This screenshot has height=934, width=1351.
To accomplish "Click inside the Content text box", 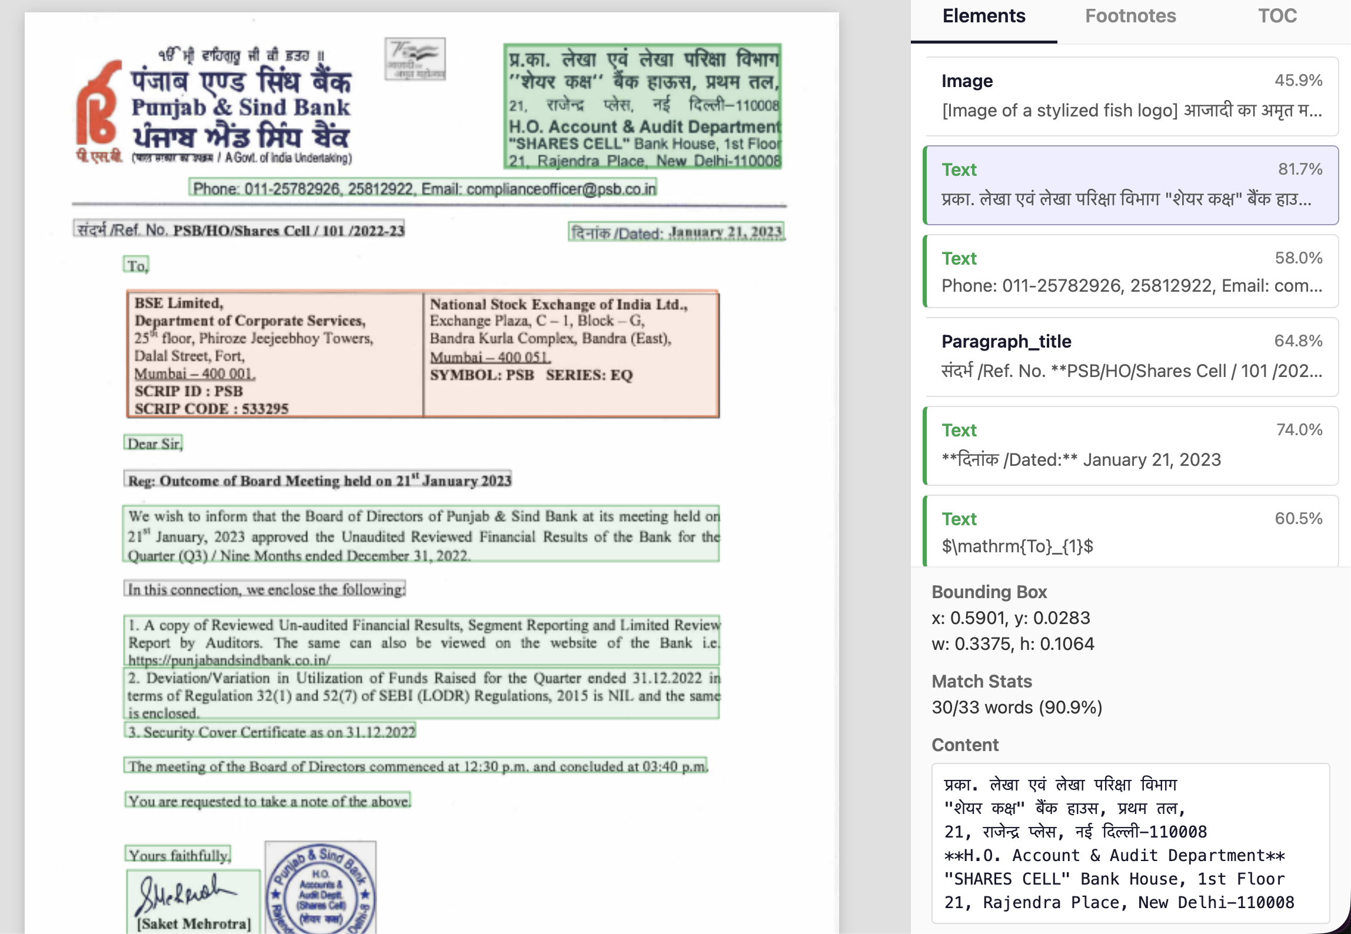I will pos(1130,842).
